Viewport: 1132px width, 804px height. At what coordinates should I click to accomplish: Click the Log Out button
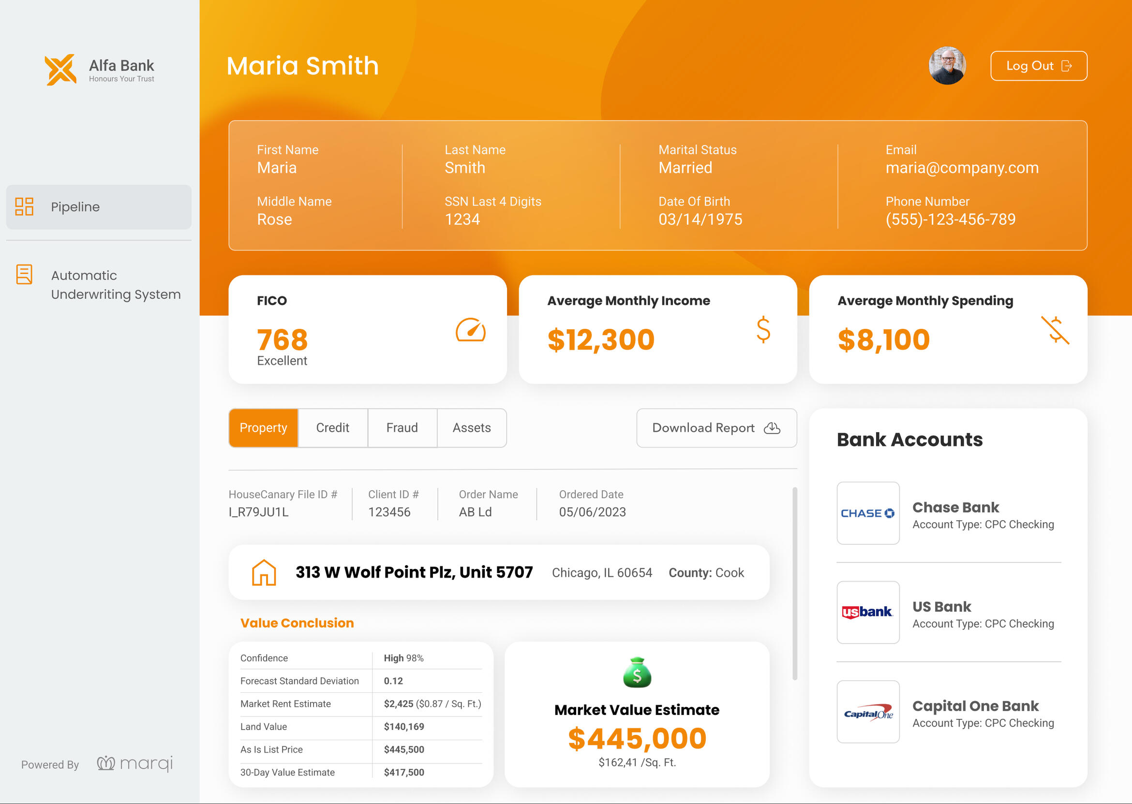[1038, 65]
